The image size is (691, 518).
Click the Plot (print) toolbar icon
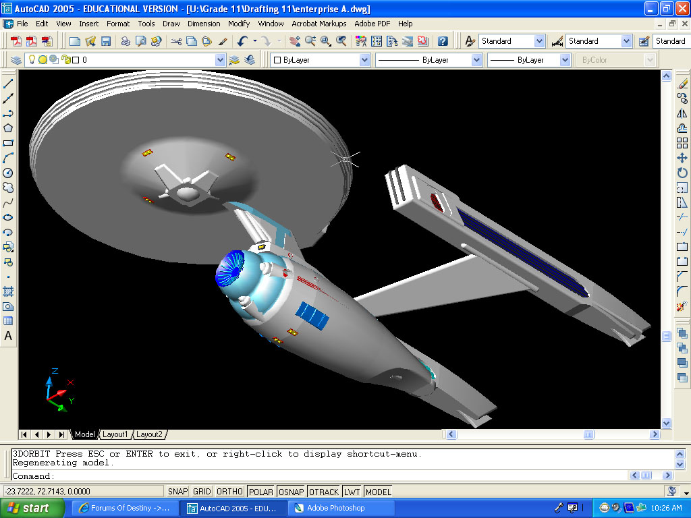coord(126,41)
